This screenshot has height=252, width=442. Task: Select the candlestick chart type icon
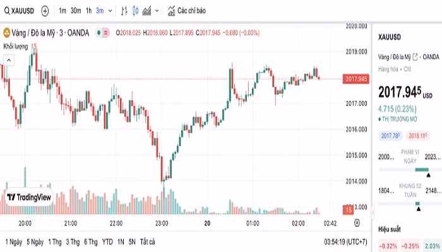(136, 11)
